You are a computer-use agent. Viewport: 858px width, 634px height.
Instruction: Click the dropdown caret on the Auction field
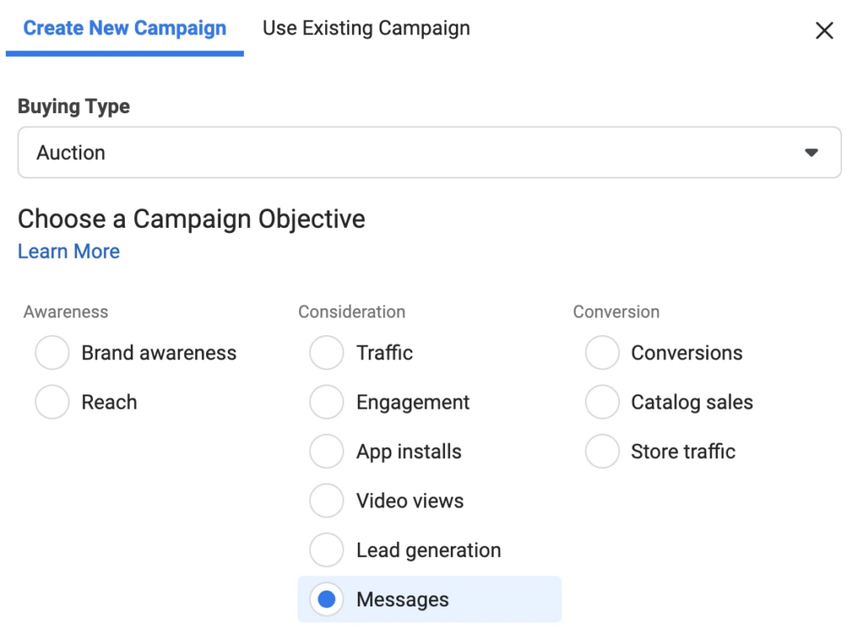coord(810,152)
